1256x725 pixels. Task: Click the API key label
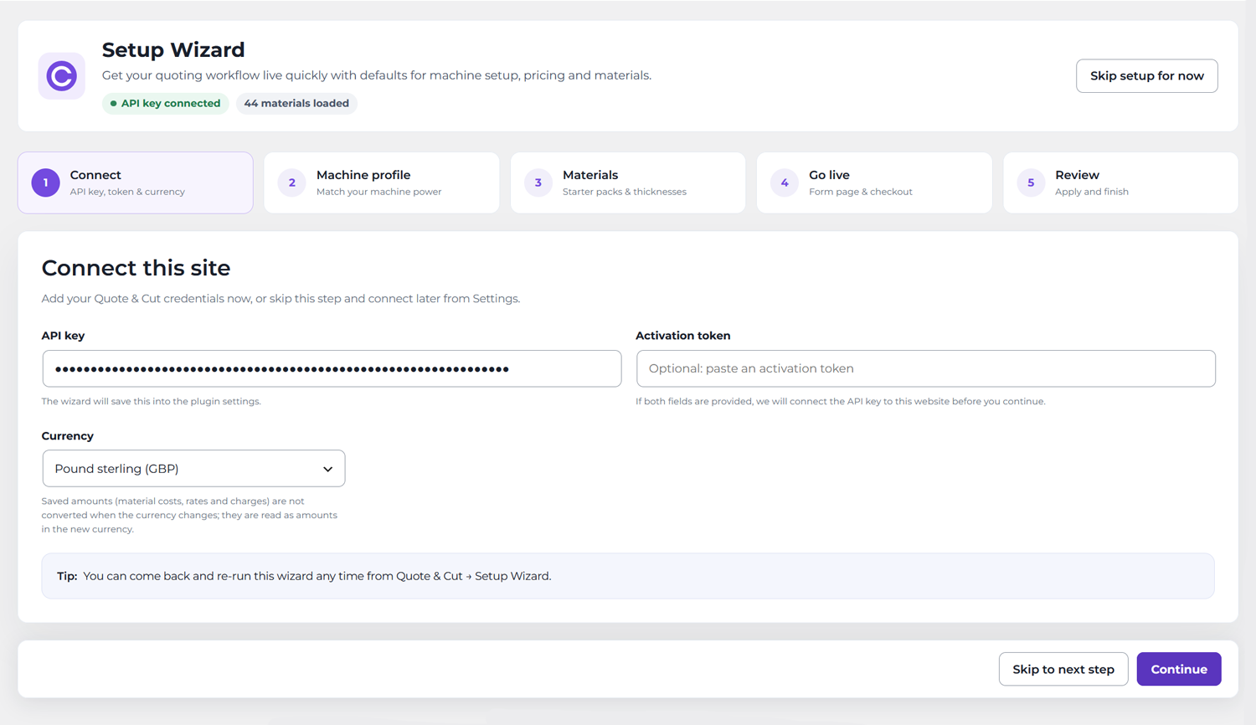pyautogui.click(x=63, y=336)
